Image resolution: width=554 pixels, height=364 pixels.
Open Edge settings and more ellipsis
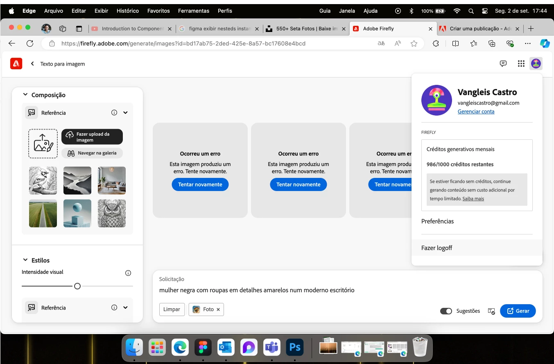tap(528, 43)
